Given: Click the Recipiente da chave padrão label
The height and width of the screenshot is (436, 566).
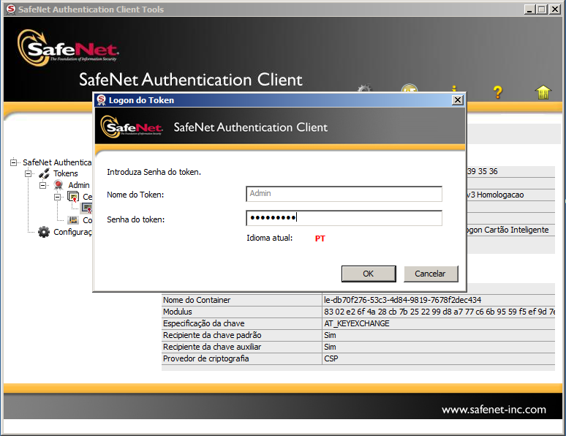Looking at the screenshot, I should (x=212, y=335).
